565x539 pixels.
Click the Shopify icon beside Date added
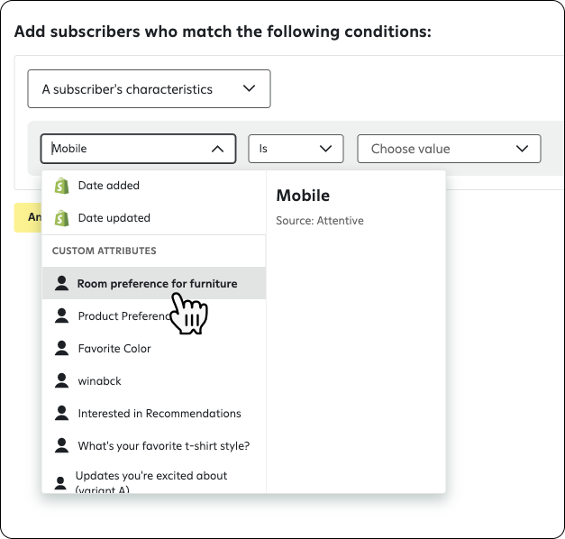click(x=61, y=186)
